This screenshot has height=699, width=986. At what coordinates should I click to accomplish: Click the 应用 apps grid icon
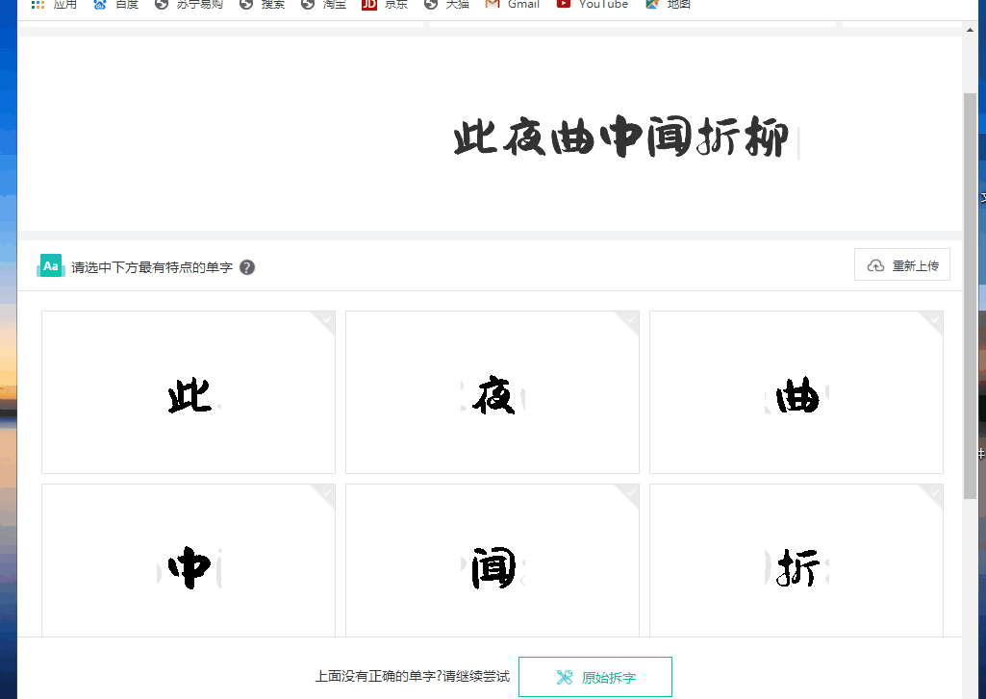(37, 4)
